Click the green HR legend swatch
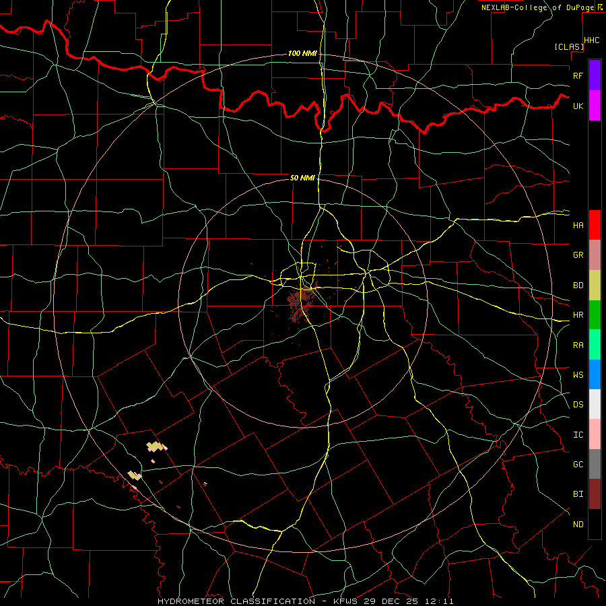The height and width of the screenshot is (606, 606). (595, 315)
